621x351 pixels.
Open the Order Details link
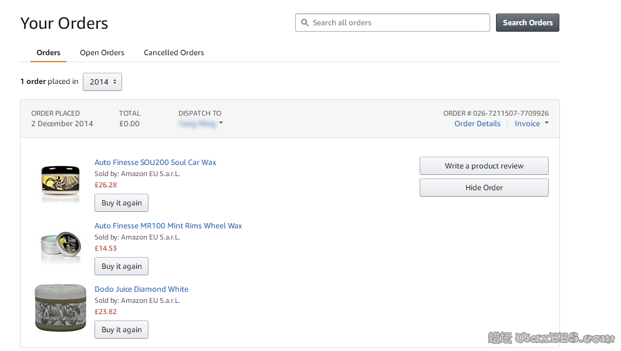tap(477, 124)
